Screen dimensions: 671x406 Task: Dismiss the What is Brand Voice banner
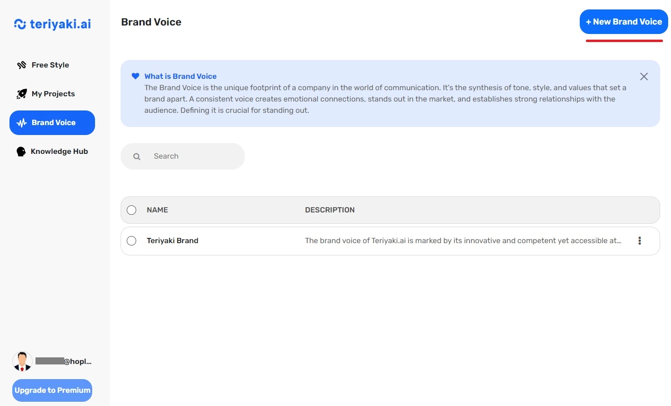644,76
